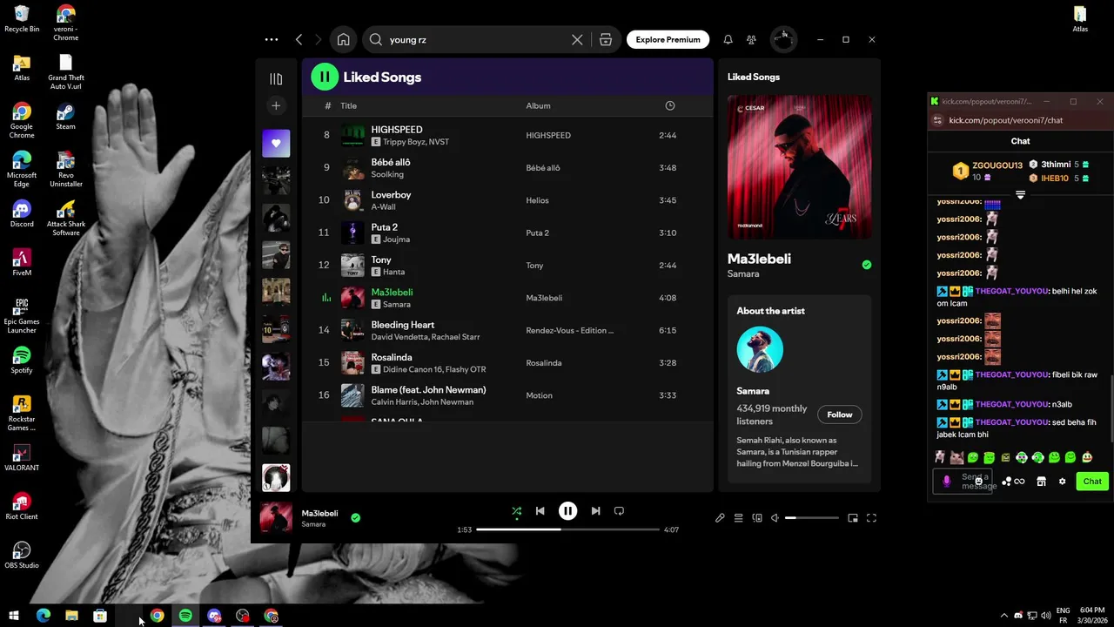Click the THEGOAT_YOUYOU username beside 'n3alb'
Viewport: 1114px width, 627px height.
1011,404
